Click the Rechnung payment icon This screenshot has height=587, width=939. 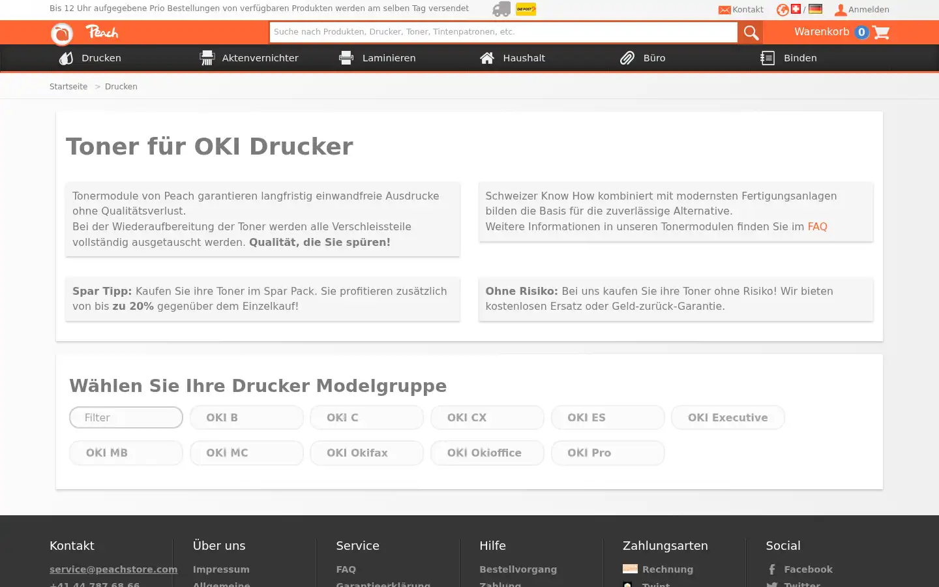[x=630, y=569]
